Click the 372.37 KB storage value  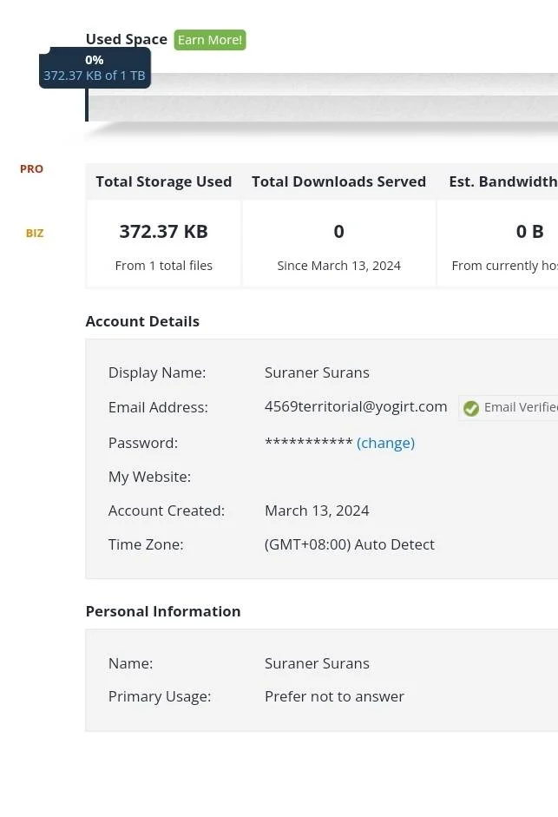click(164, 231)
